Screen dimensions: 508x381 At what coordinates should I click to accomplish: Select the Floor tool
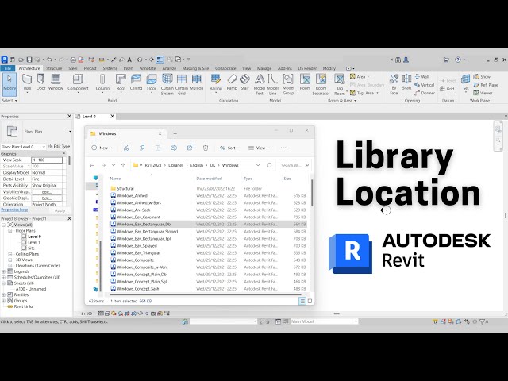pos(152,83)
